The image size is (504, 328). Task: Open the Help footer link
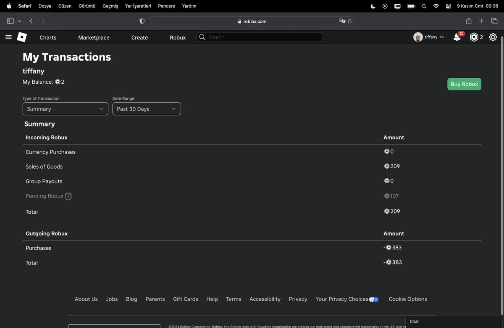click(x=212, y=299)
